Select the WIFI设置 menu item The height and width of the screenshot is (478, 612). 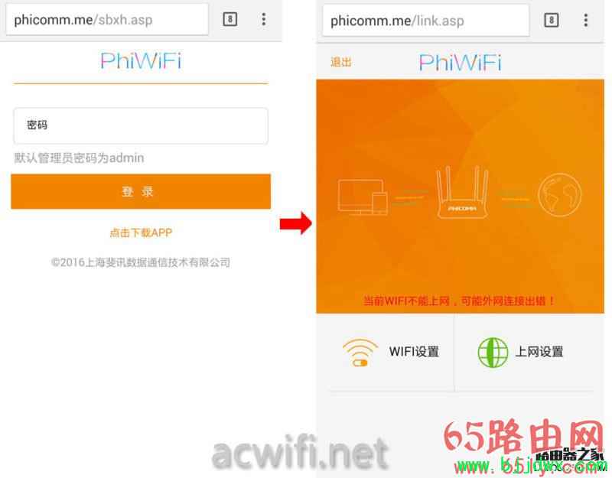click(414, 352)
